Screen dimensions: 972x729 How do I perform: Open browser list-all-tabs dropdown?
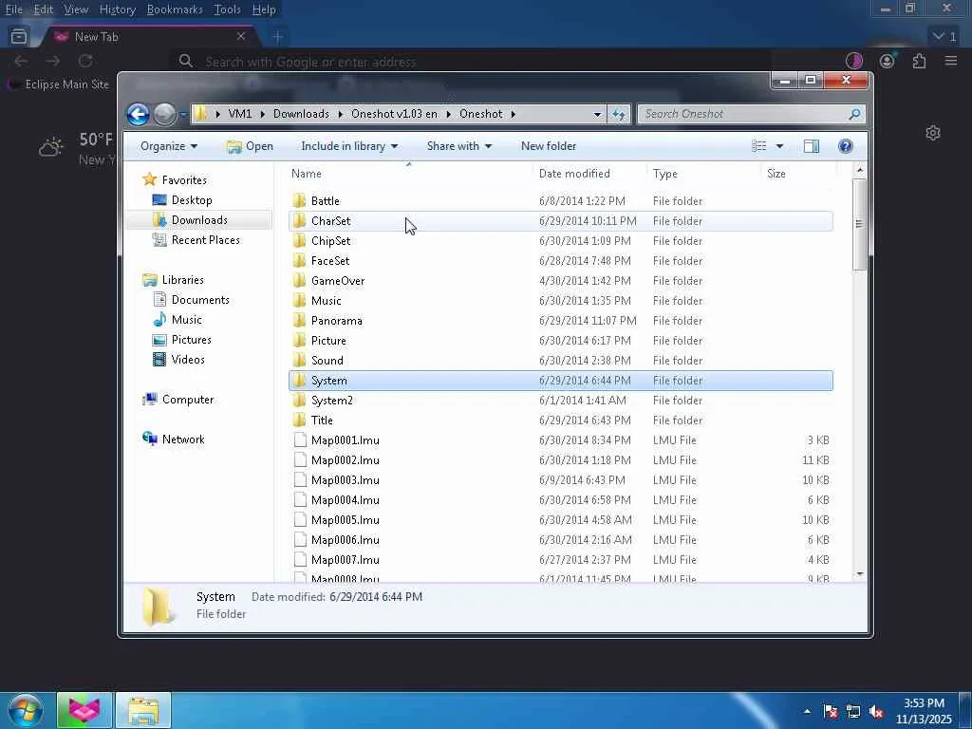pyautogui.click(x=945, y=37)
